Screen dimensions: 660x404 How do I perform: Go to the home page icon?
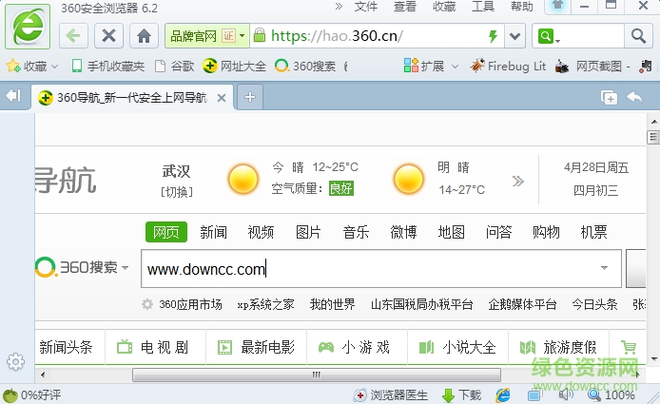tap(143, 36)
